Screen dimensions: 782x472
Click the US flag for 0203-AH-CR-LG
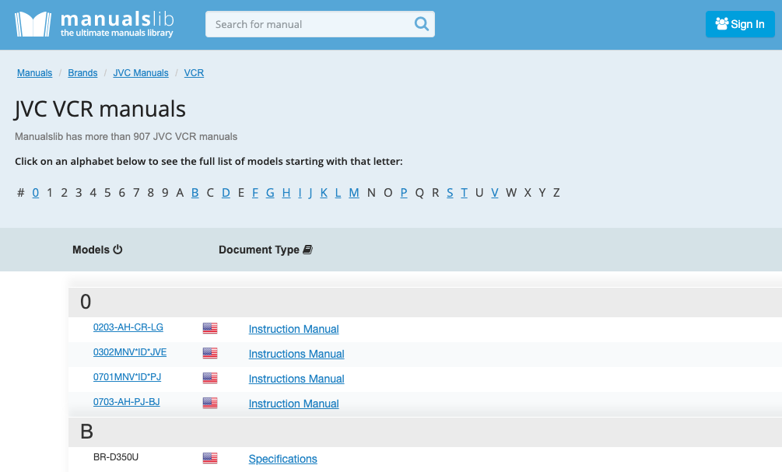(210, 328)
